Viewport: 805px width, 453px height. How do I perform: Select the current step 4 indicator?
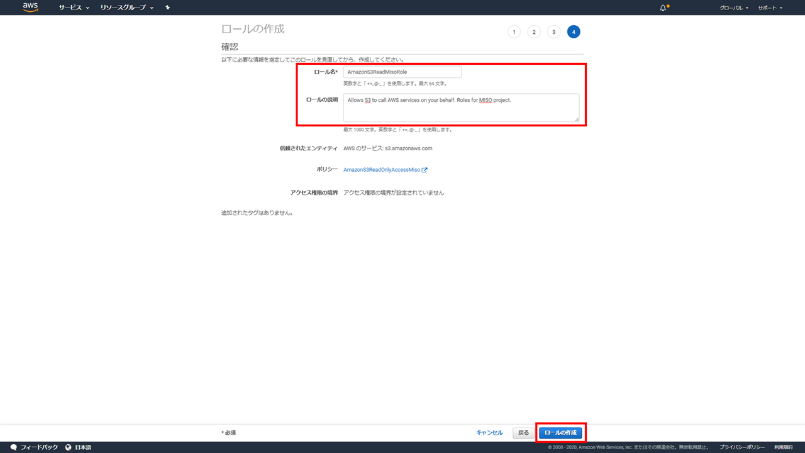tap(574, 32)
